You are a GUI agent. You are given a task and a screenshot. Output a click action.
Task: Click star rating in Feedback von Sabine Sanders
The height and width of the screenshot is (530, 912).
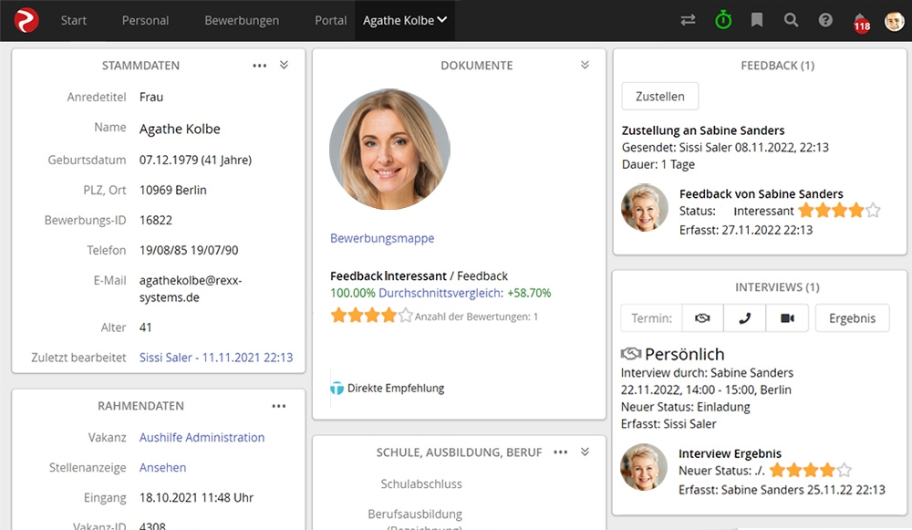pyautogui.click(x=839, y=211)
